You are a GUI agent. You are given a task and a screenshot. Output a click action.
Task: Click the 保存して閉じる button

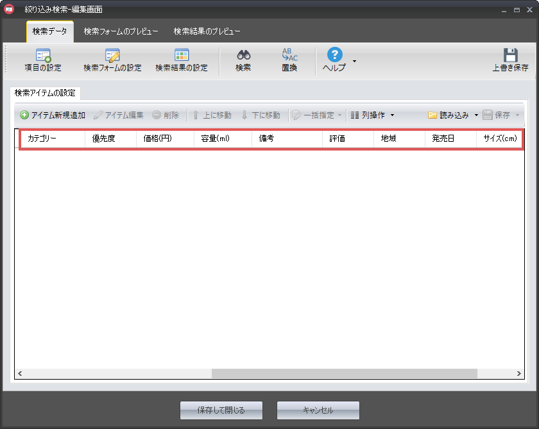click(221, 410)
